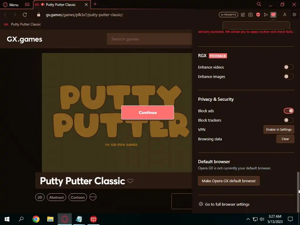Click VPN Enable in Settings button
This screenshot has width=300, height=225.
[x=279, y=129]
